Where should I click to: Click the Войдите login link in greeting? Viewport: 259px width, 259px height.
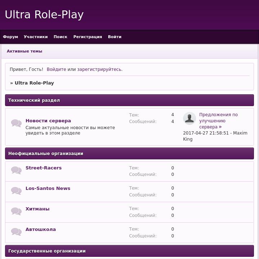(x=56, y=69)
